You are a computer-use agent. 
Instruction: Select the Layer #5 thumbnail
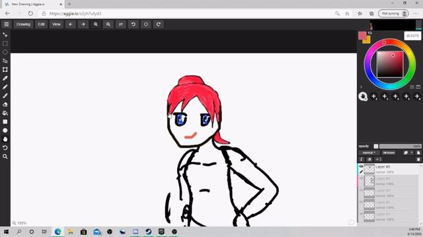click(x=369, y=169)
